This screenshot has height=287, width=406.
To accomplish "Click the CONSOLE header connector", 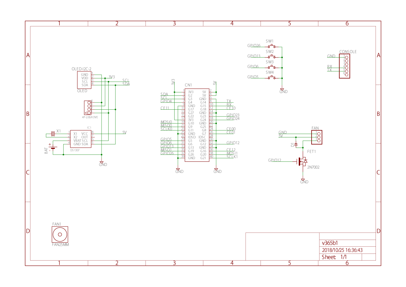I will pyautogui.click(x=344, y=66).
